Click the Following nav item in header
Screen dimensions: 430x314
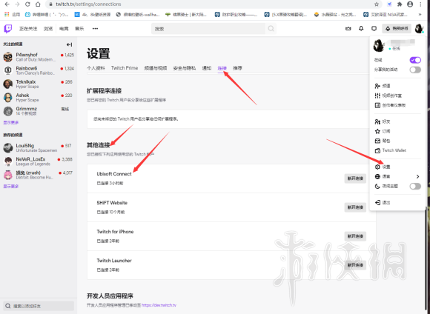point(28,28)
